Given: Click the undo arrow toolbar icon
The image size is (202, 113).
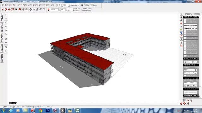Looking at the screenshot, I should point(41,9).
